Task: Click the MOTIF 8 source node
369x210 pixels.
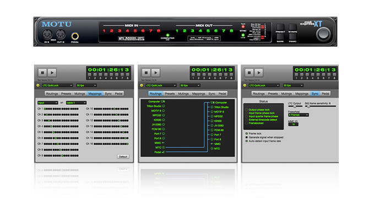Action: (x=164, y=110)
